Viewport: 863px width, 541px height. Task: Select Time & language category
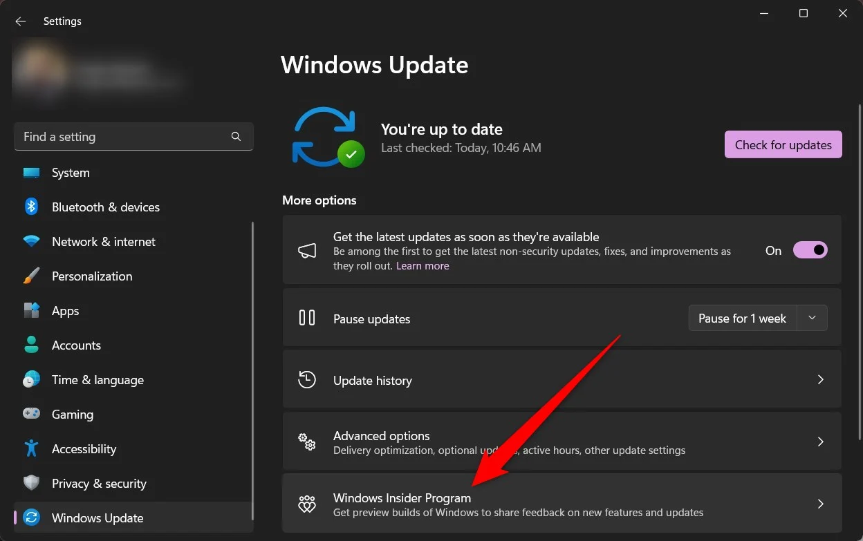click(x=133, y=380)
